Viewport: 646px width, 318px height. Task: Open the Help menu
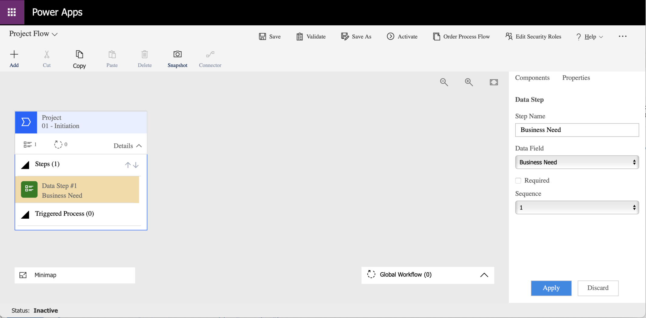(590, 37)
